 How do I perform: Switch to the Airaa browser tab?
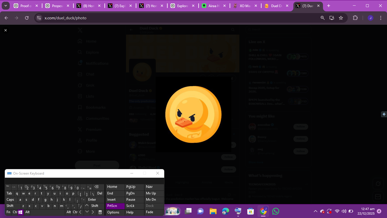click(214, 6)
